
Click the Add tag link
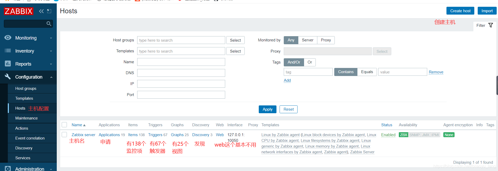[287, 80]
